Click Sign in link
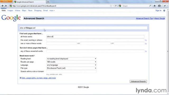 click(x=158, y=11)
